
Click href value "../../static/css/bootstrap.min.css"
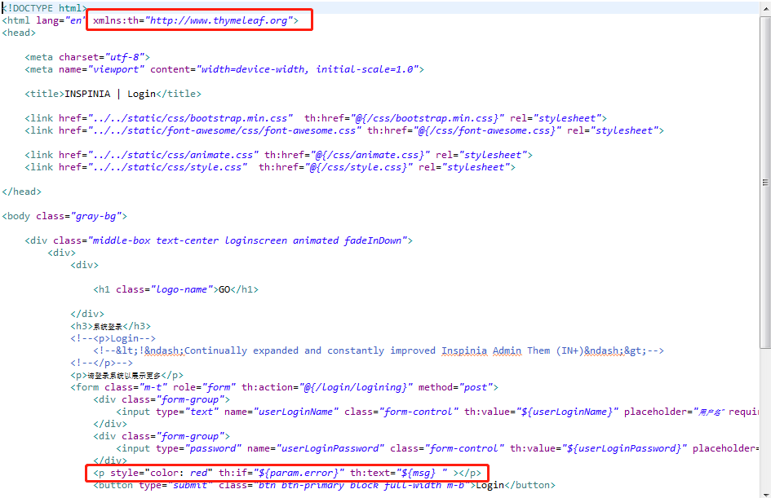[x=190, y=118]
